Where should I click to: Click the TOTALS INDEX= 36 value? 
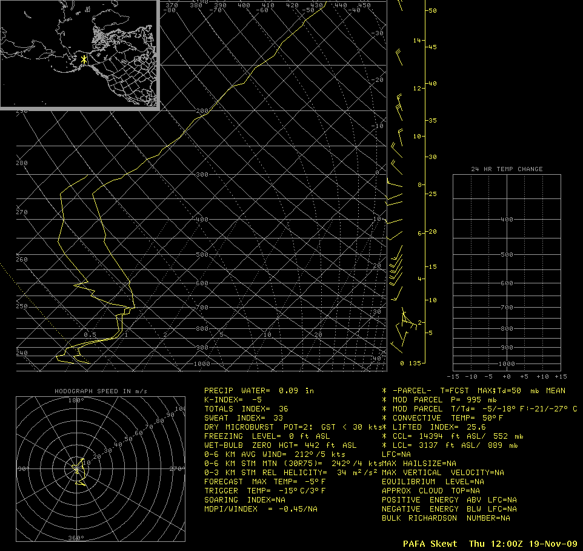(246, 409)
